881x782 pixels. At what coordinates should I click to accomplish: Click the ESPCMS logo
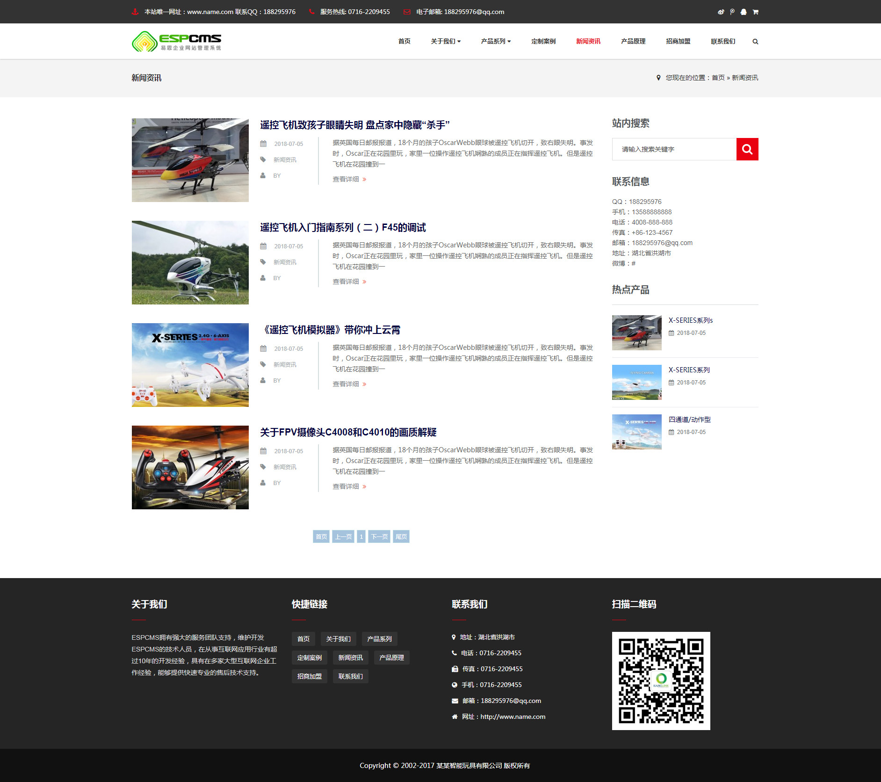pos(176,41)
